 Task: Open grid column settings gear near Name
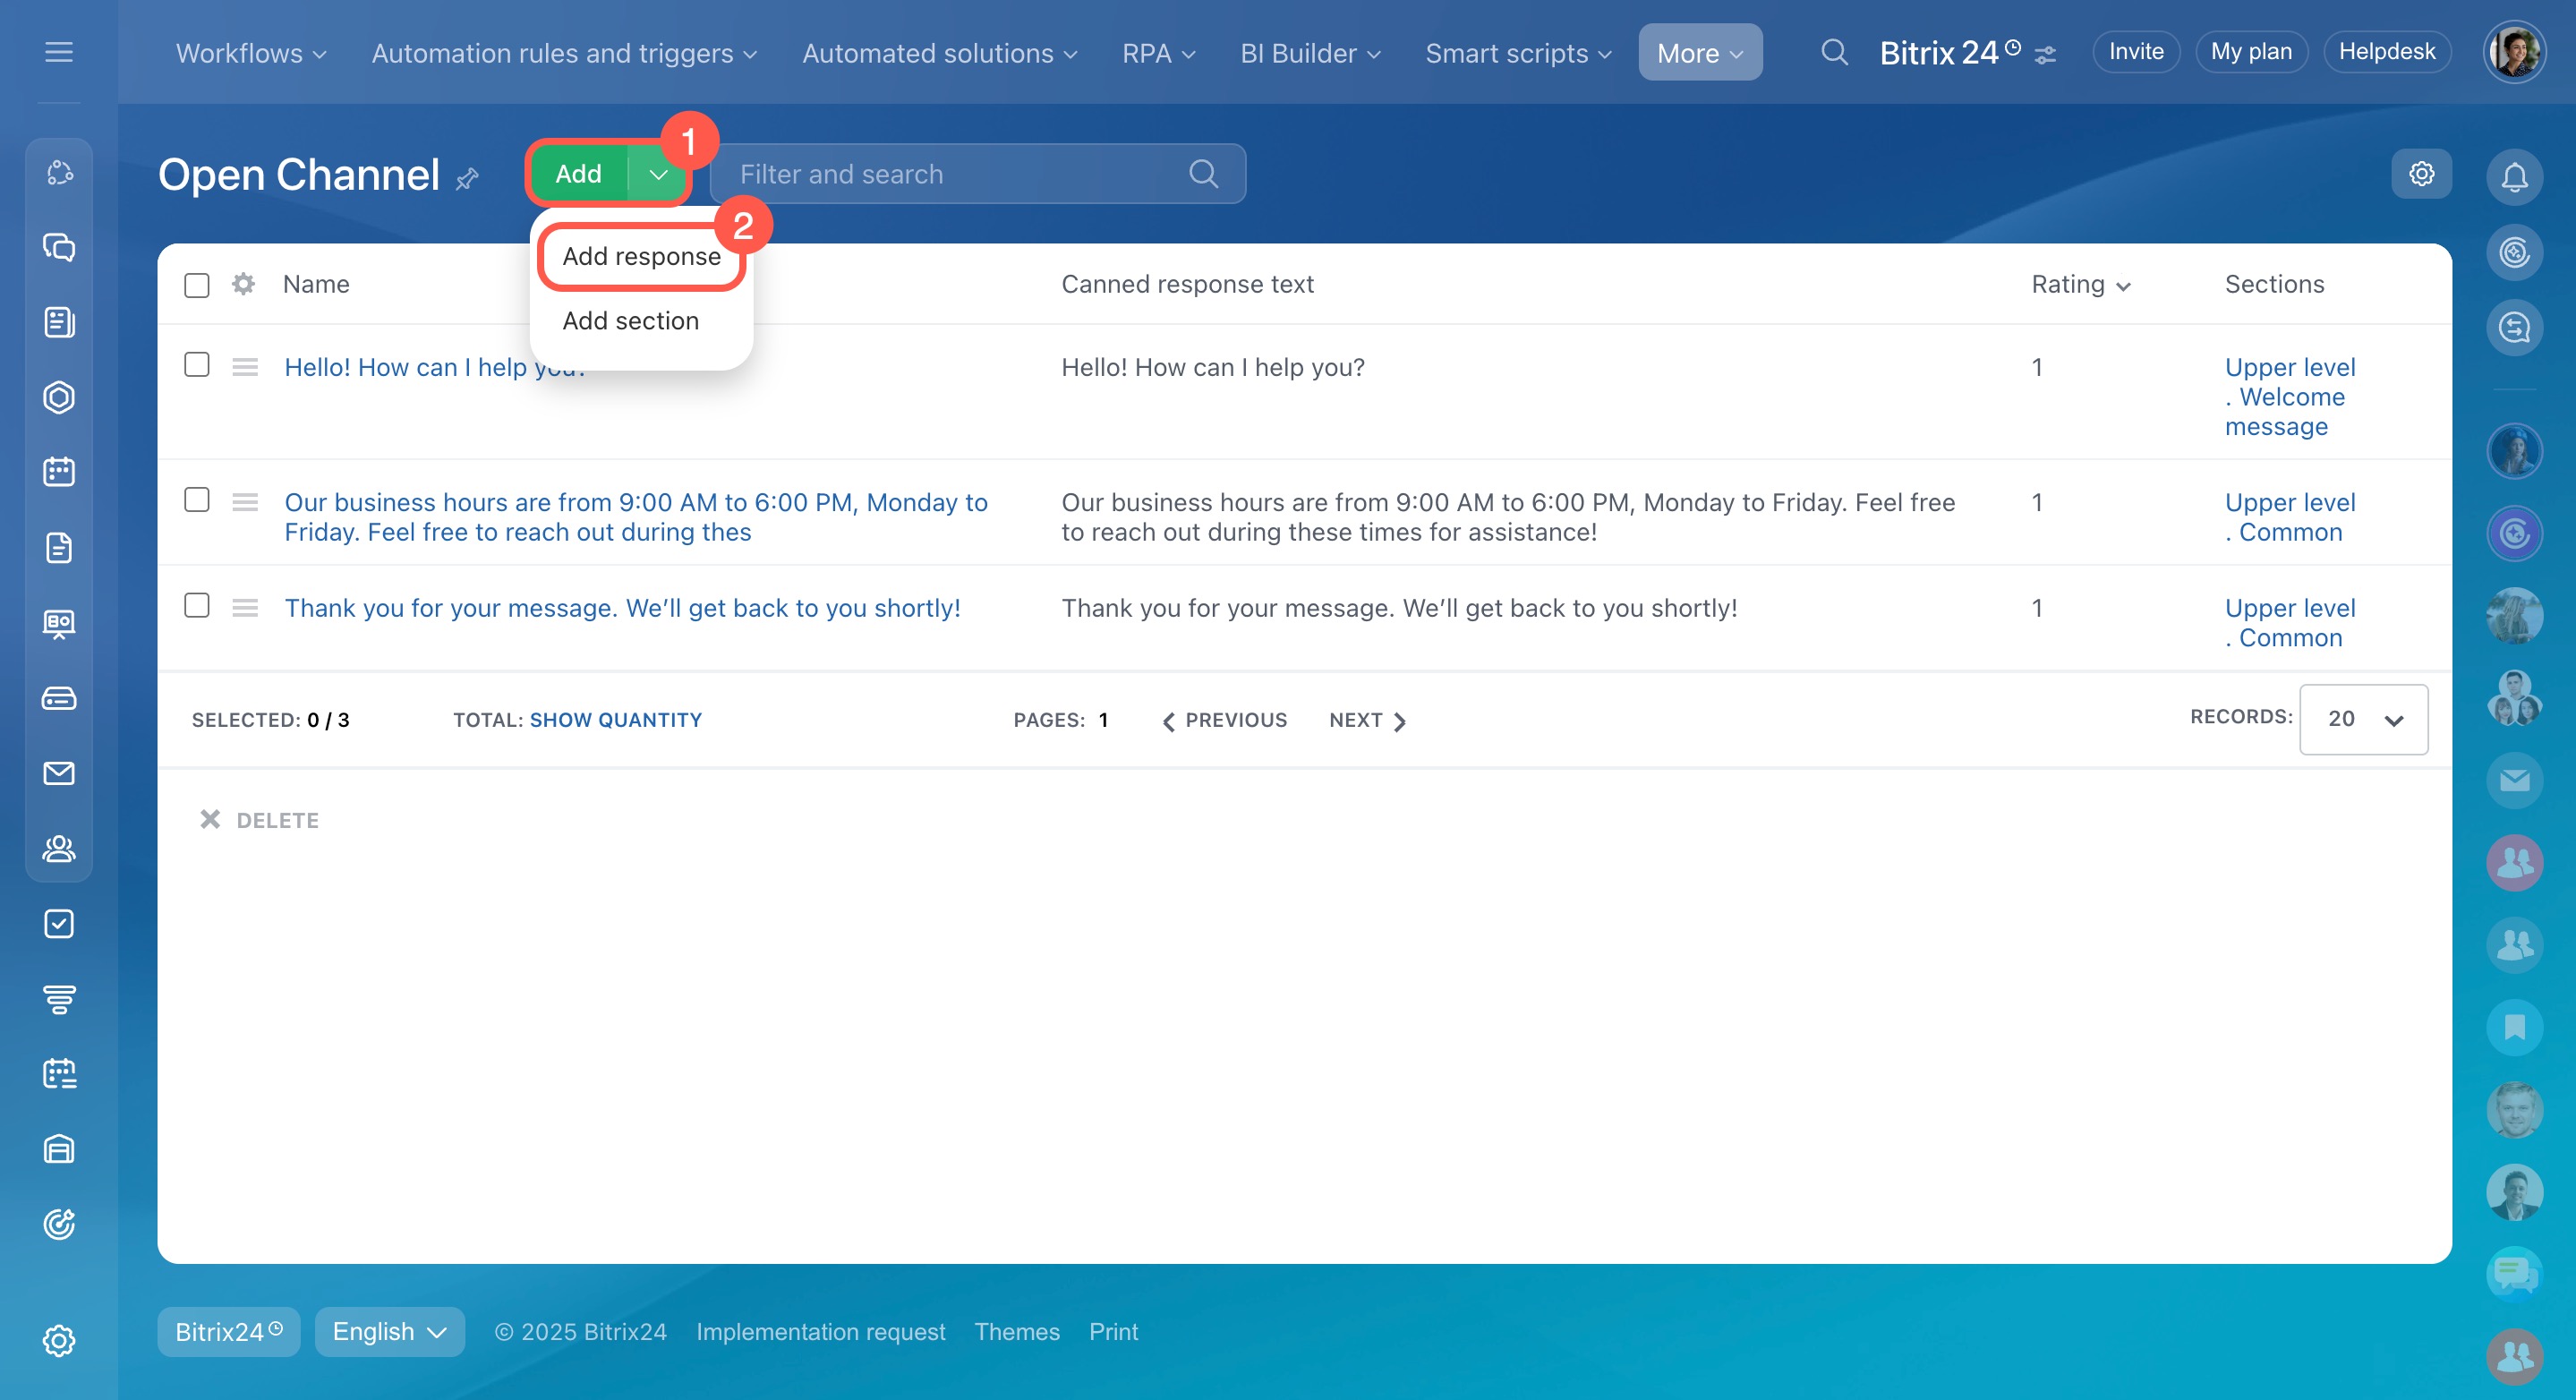243,284
